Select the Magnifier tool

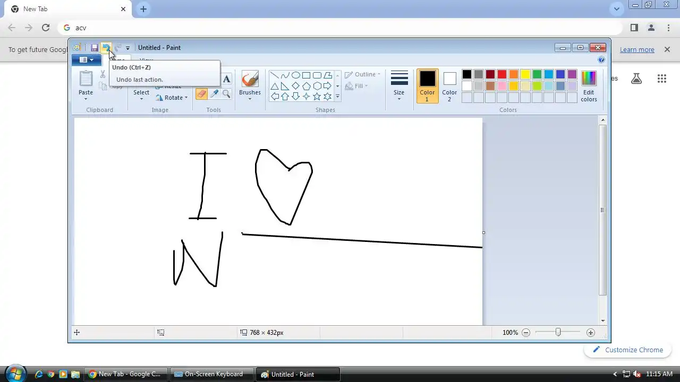click(226, 94)
